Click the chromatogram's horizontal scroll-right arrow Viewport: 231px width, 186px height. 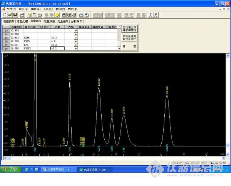click(224, 158)
